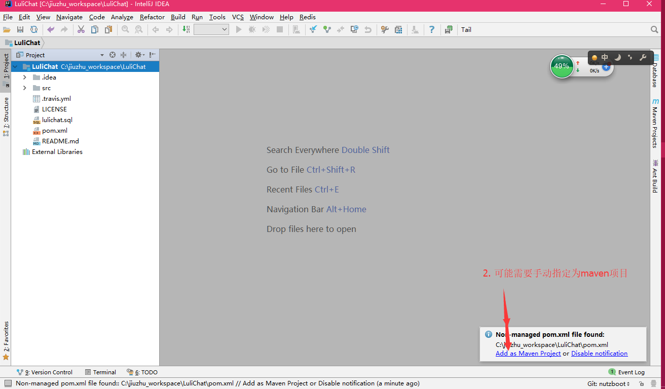Open Project Structure toolbar icon
This screenshot has height=389, width=665.
398,30
